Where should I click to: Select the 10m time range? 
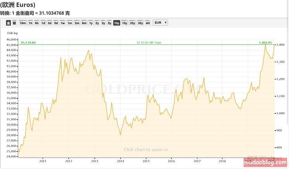(x=22, y=23)
